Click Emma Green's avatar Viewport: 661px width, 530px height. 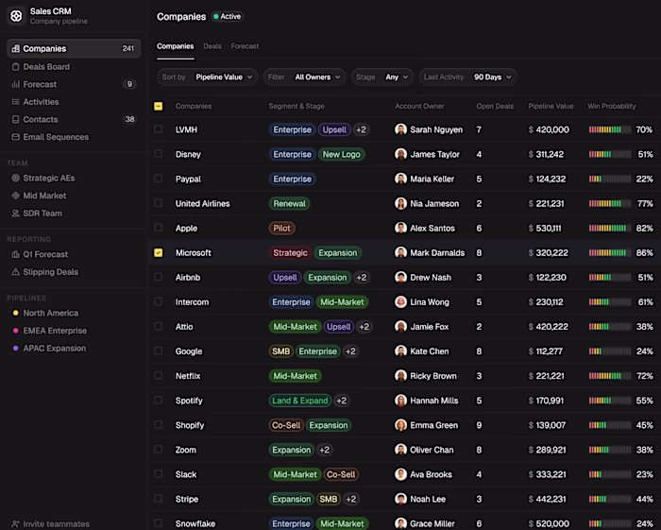400,424
